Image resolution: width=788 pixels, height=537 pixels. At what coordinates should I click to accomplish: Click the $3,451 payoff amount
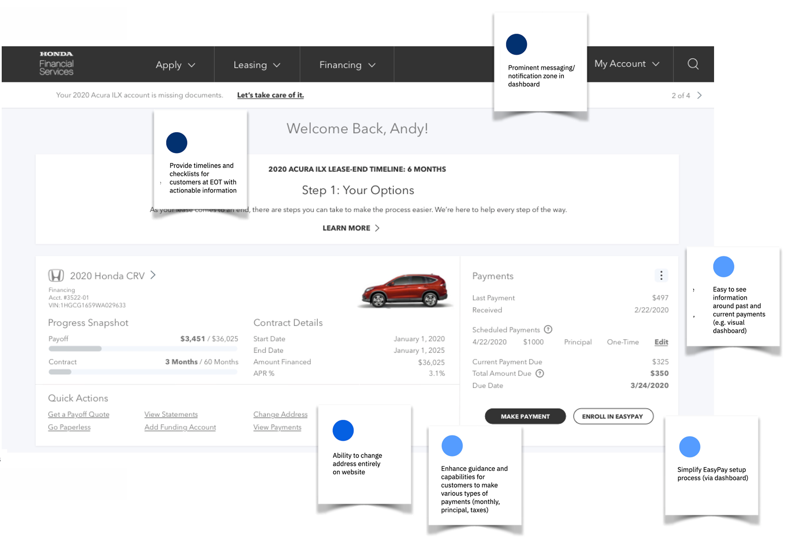click(x=192, y=339)
